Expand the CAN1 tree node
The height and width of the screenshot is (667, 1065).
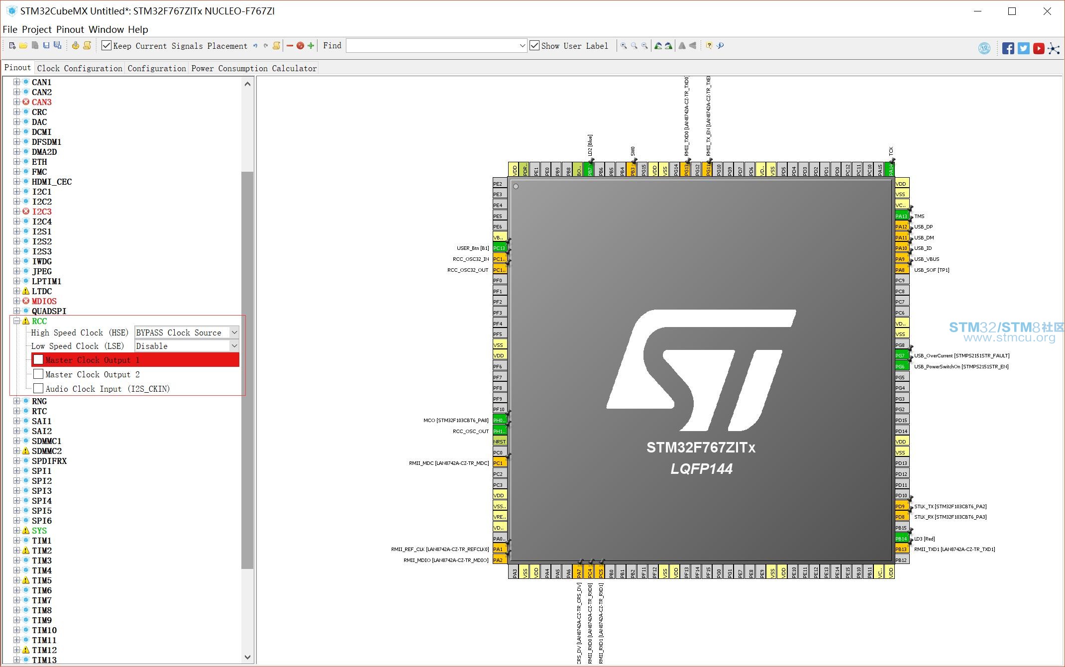(17, 82)
